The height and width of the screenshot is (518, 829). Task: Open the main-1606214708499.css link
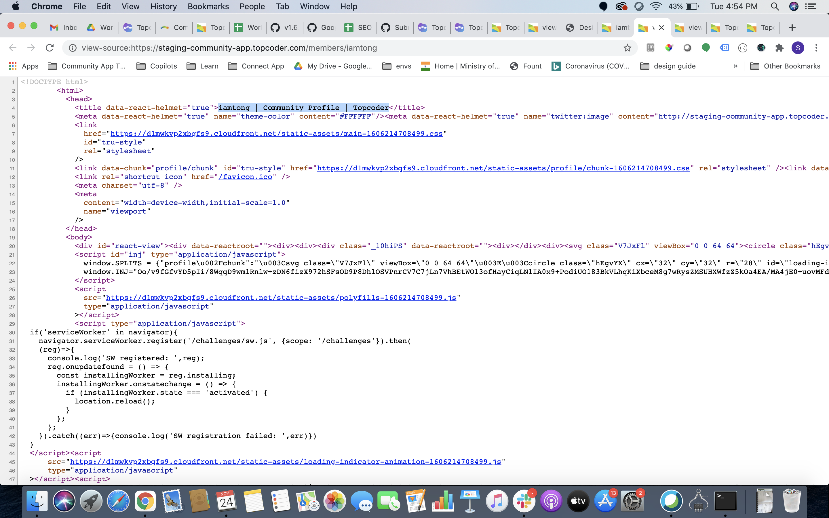(276, 134)
